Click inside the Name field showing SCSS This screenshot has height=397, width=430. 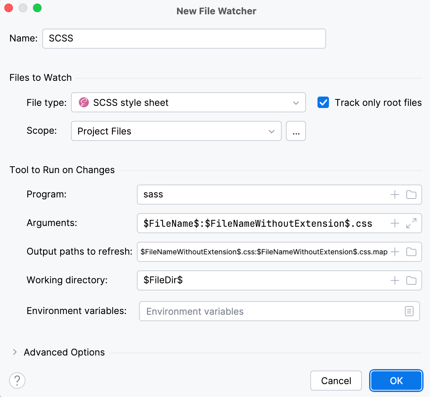[184, 38]
